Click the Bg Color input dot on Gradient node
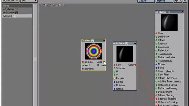Viewport: 189px width, 106px height. click(x=83, y=62)
